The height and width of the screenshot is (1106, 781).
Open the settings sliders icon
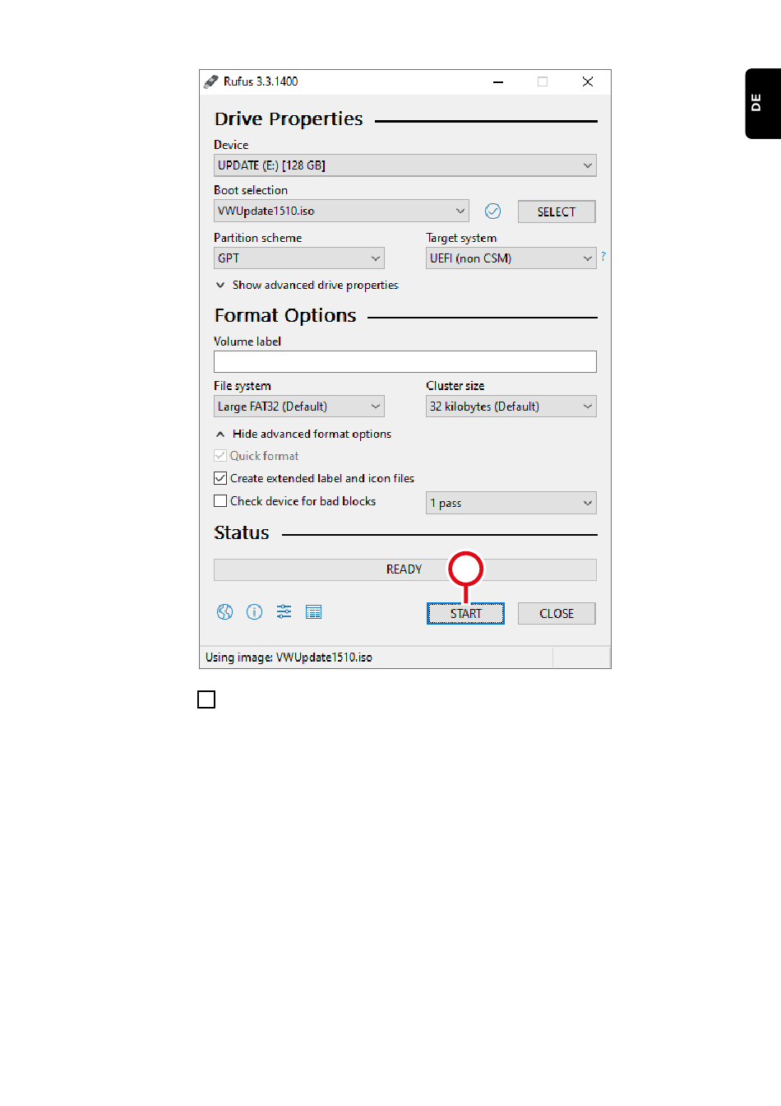284,612
